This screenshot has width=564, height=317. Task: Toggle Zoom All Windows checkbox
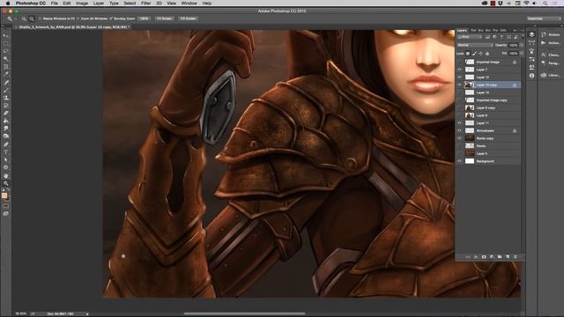click(78, 18)
